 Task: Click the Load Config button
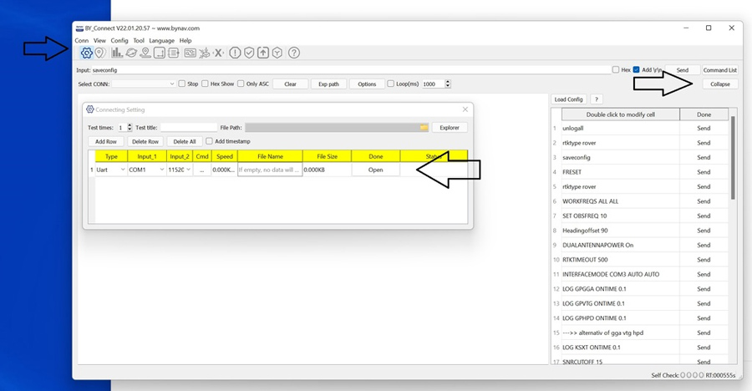click(x=569, y=99)
